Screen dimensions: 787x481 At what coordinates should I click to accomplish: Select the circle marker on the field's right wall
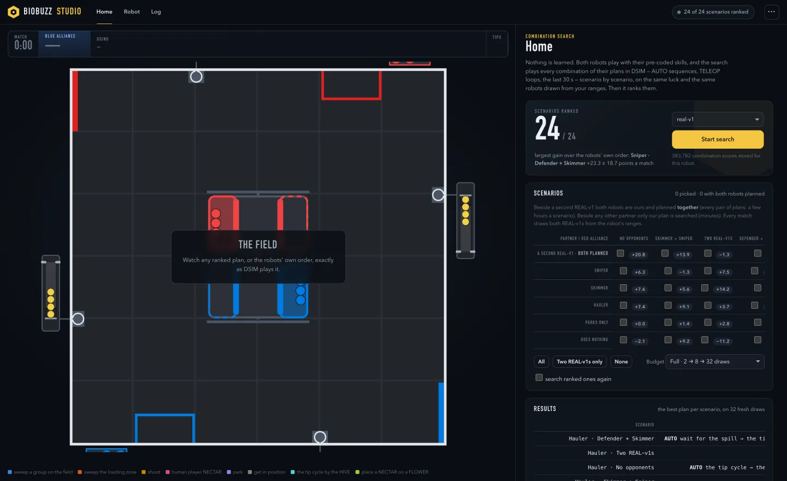[438, 195]
